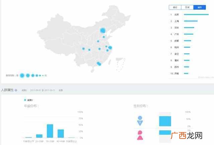Click the 济南 rank 10 row label
This screenshot has height=145, width=214.
pos(177,73)
